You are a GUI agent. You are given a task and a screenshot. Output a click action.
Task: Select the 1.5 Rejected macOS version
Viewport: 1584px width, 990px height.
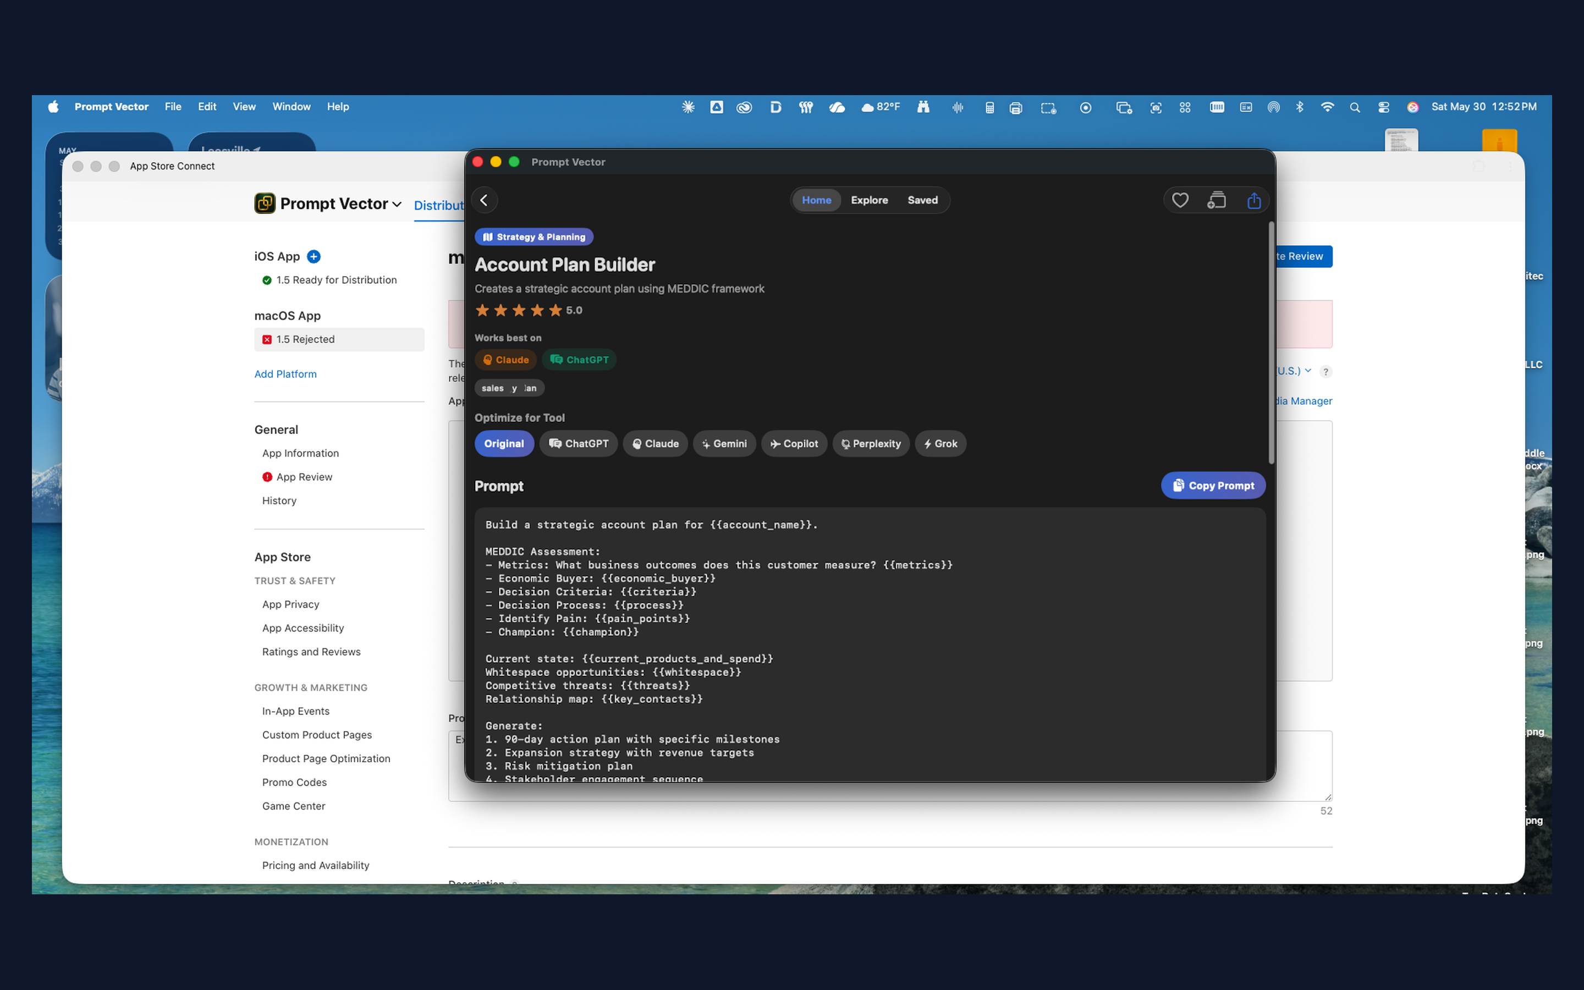339,339
